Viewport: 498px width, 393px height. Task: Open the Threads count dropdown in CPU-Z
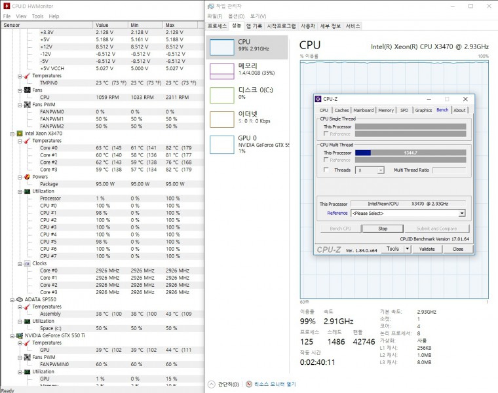(381, 170)
